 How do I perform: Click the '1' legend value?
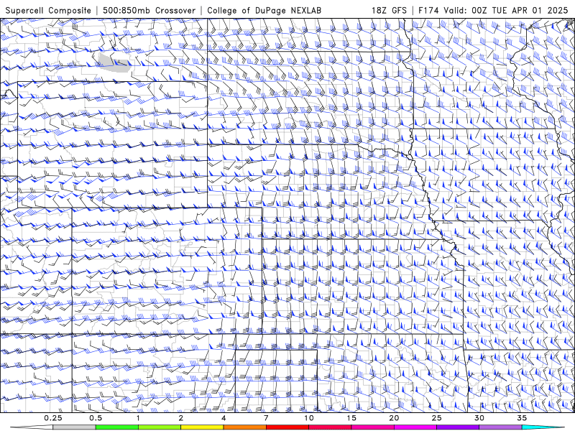(138, 418)
